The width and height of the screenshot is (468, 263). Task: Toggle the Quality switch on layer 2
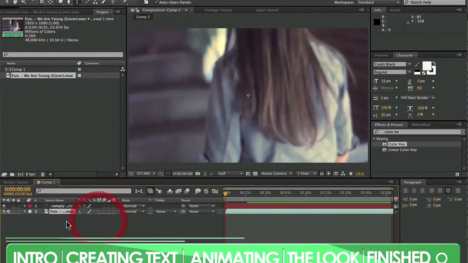point(89,212)
